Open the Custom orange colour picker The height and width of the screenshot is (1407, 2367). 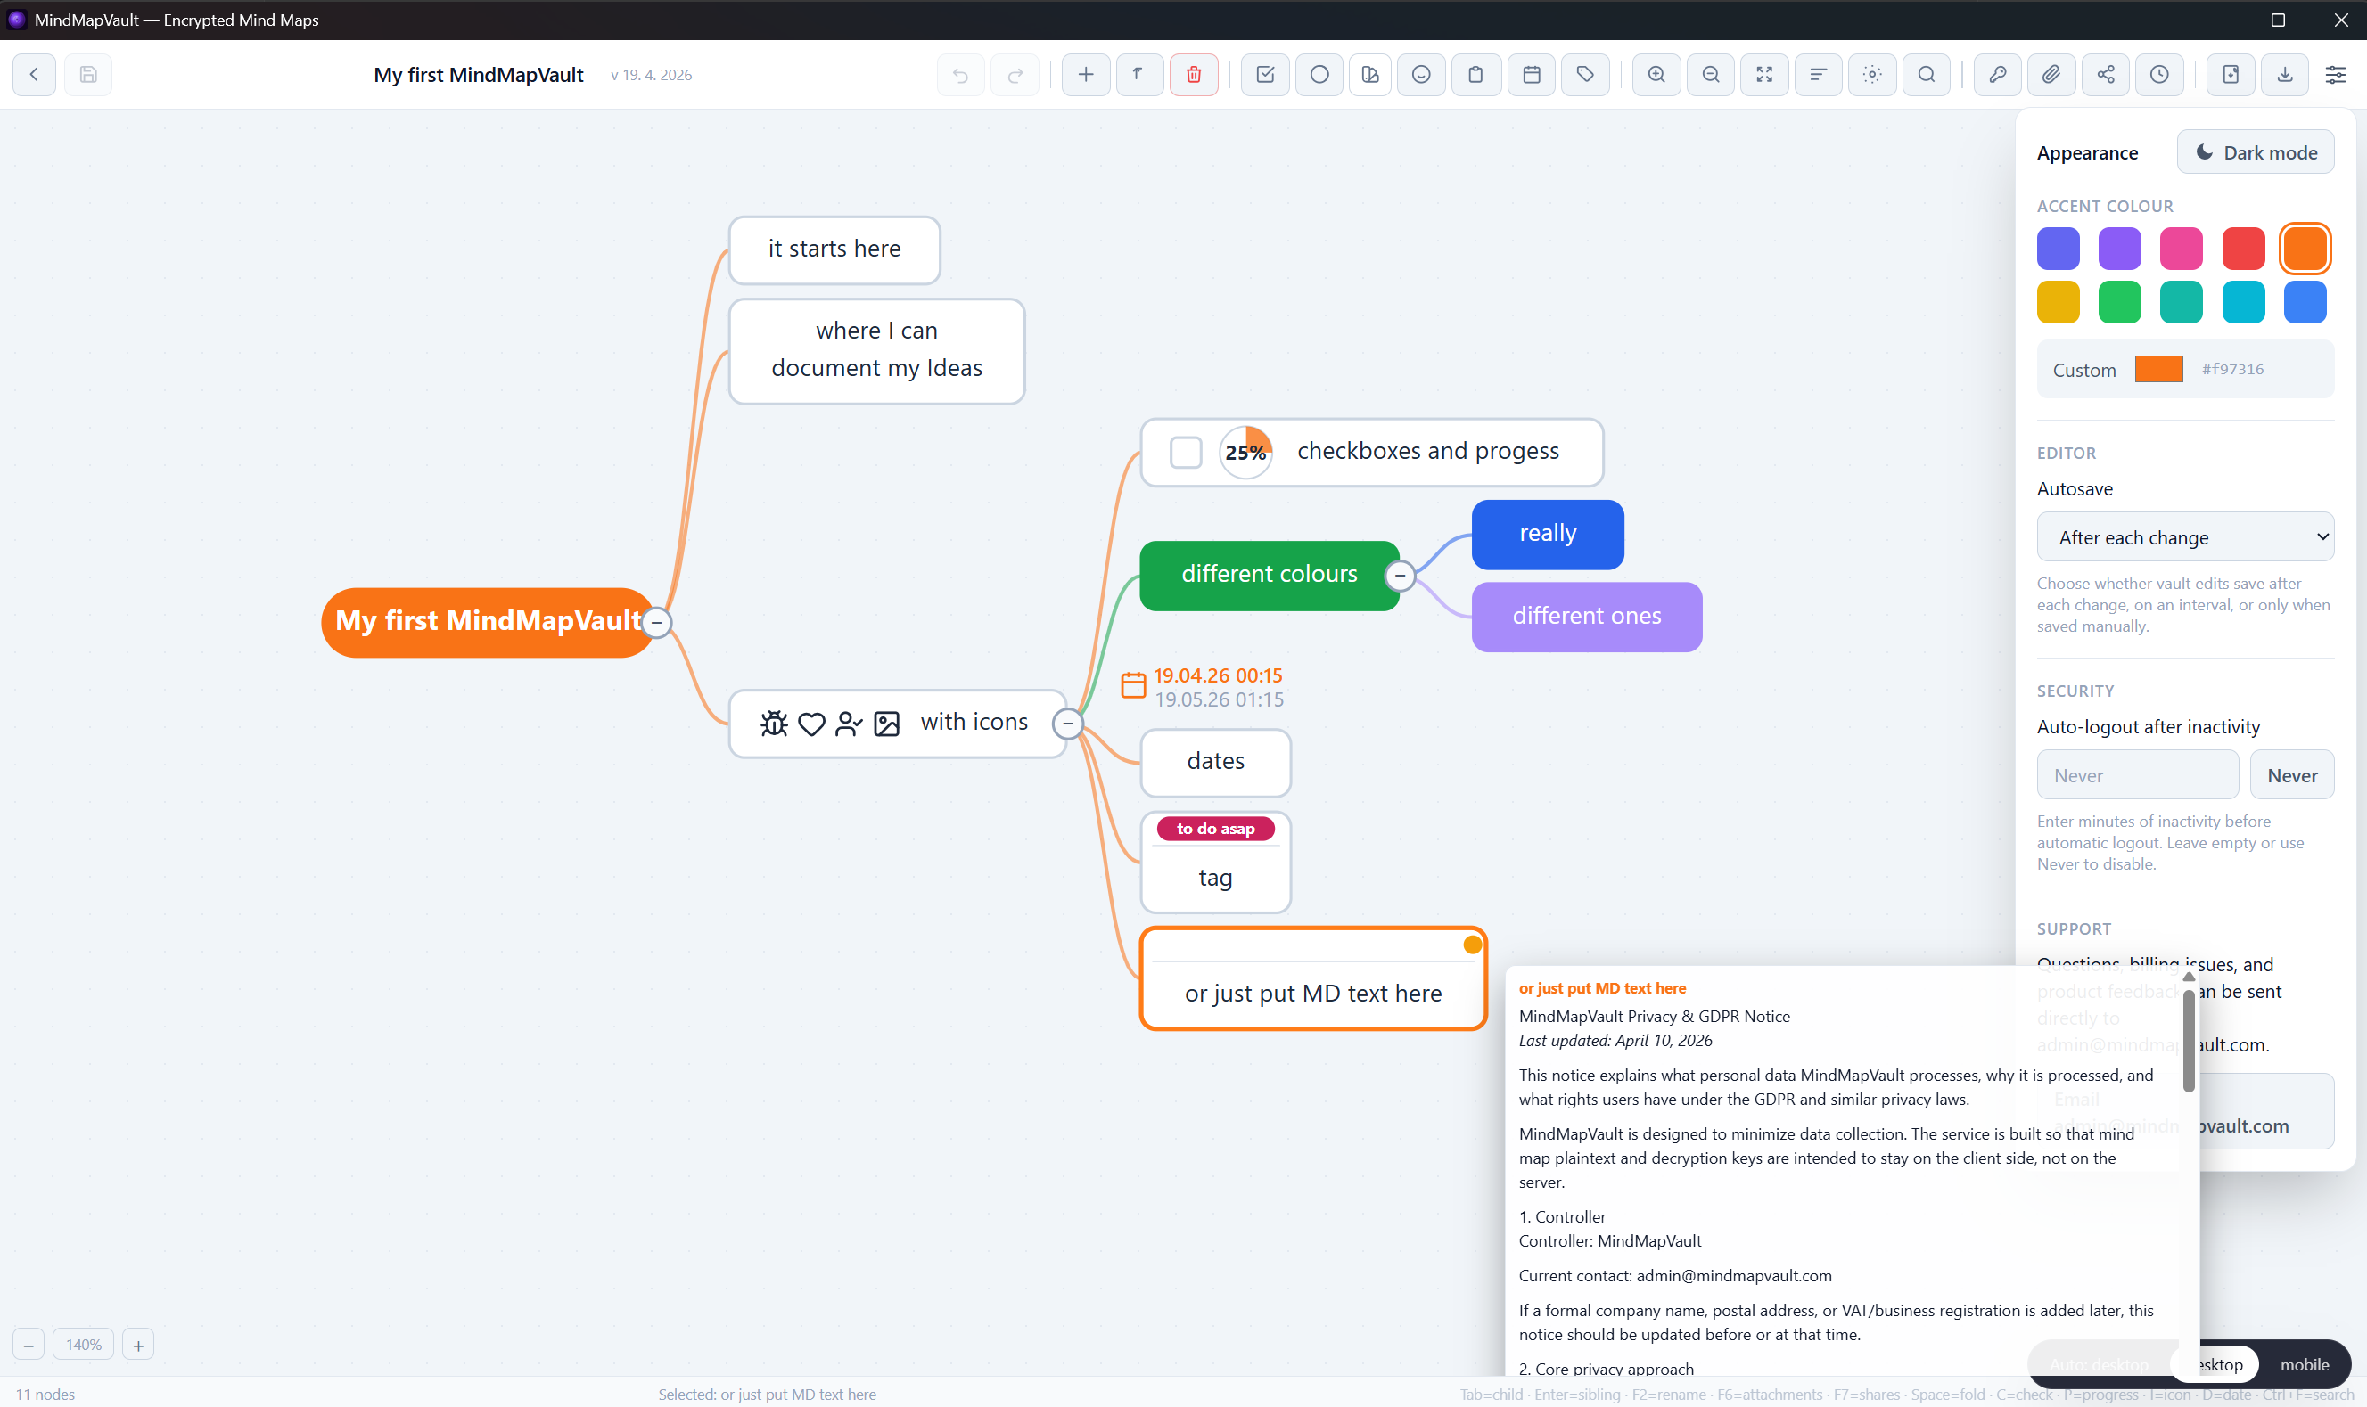(x=2158, y=369)
